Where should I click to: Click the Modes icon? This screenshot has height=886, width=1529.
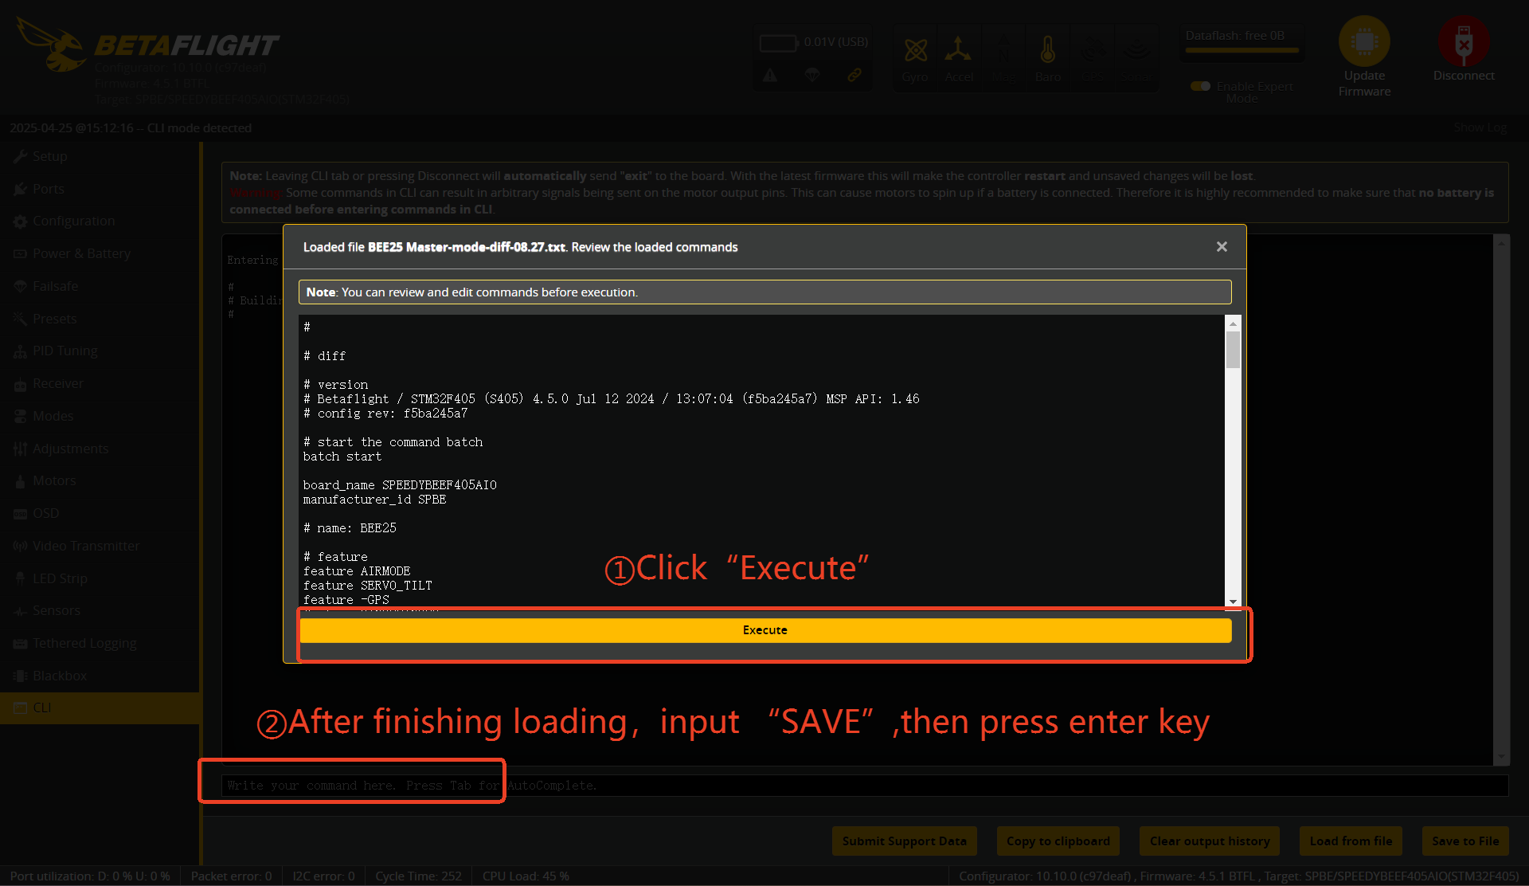(20, 417)
